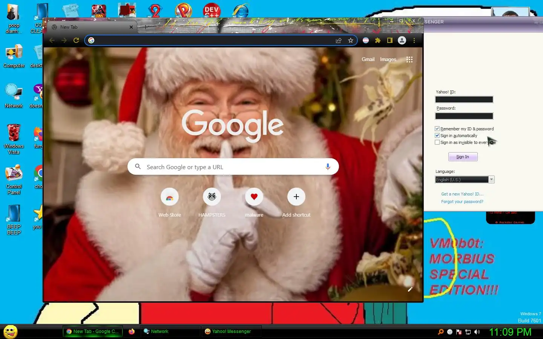Open the Chrome three-dot menu
The width and height of the screenshot is (543, 339).
(x=414, y=40)
